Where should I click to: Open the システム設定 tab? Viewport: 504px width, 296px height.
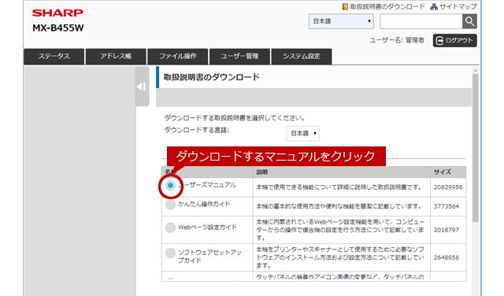coord(302,57)
